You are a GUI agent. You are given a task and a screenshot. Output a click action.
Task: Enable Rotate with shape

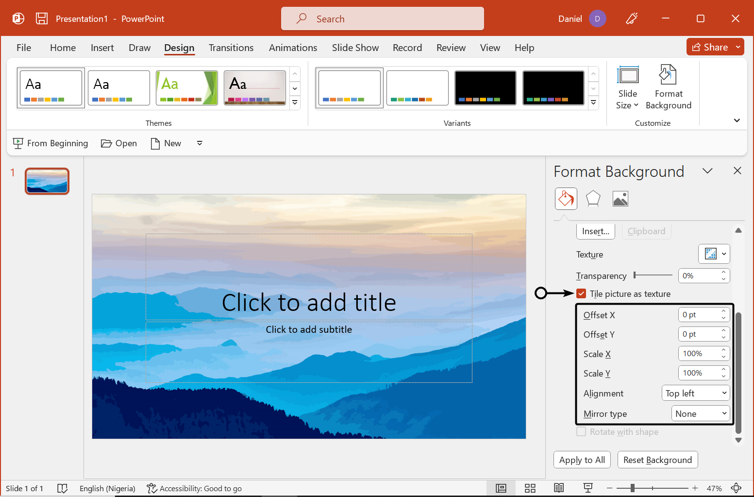[581, 431]
